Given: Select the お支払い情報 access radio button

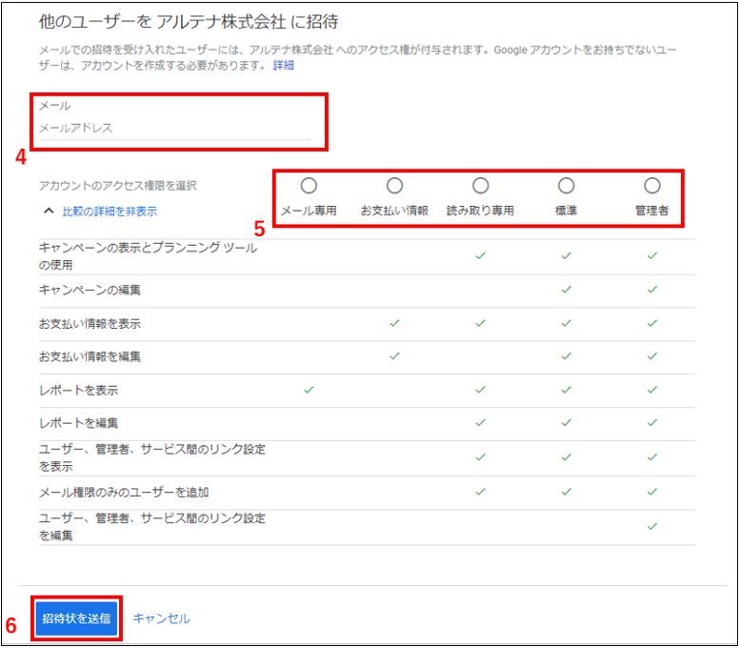Looking at the screenshot, I should point(394,186).
